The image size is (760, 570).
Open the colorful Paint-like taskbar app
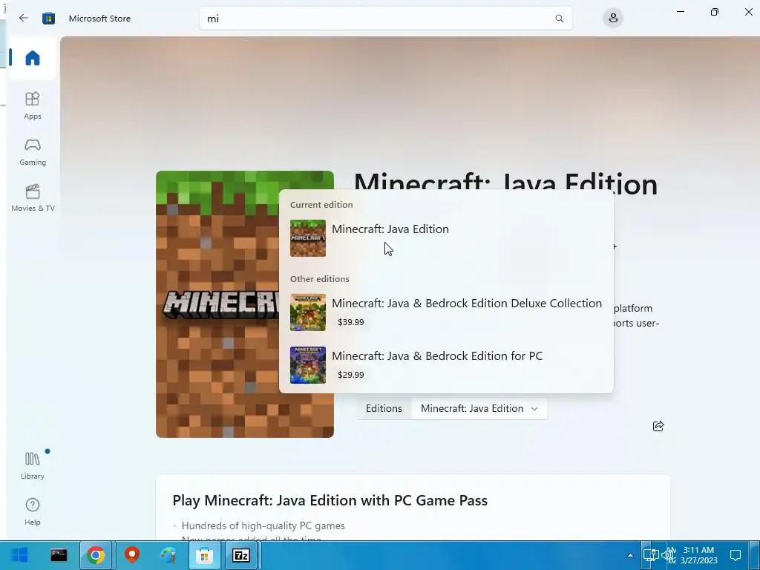click(x=168, y=555)
